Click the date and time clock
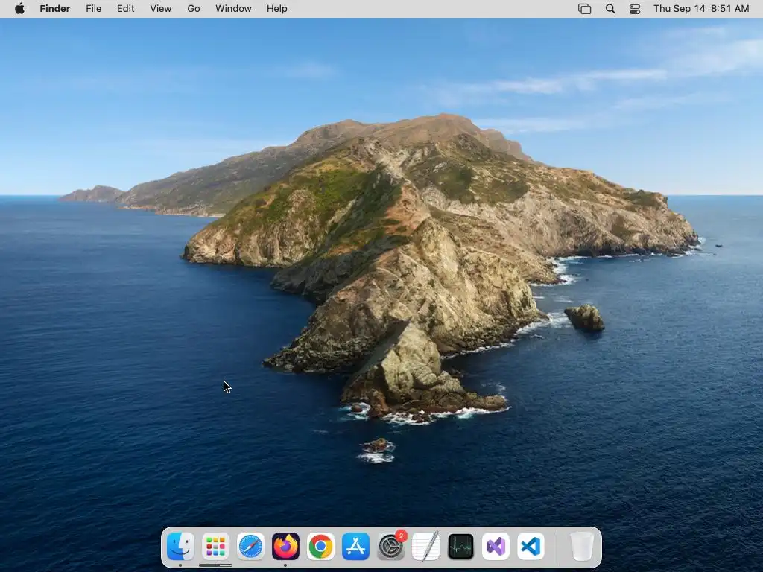This screenshot has height=572, width=763. click(x=701, y=9)
